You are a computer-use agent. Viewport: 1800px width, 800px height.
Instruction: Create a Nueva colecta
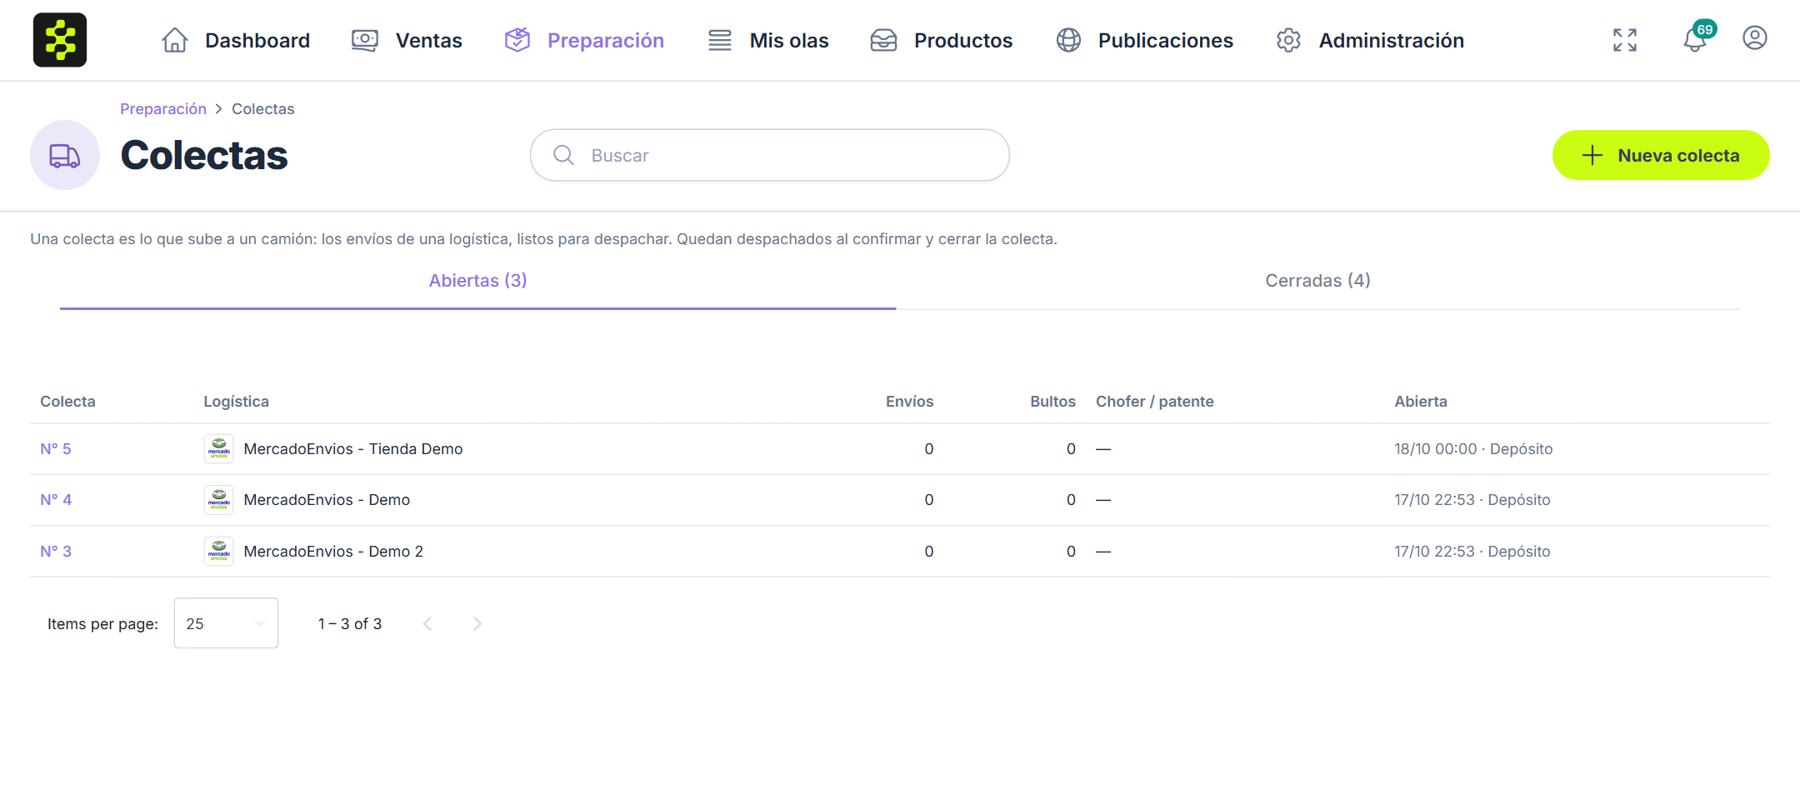(1661, 155)
